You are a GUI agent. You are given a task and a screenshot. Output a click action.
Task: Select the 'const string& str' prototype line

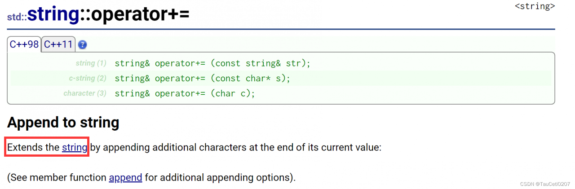tap(212, 63)
